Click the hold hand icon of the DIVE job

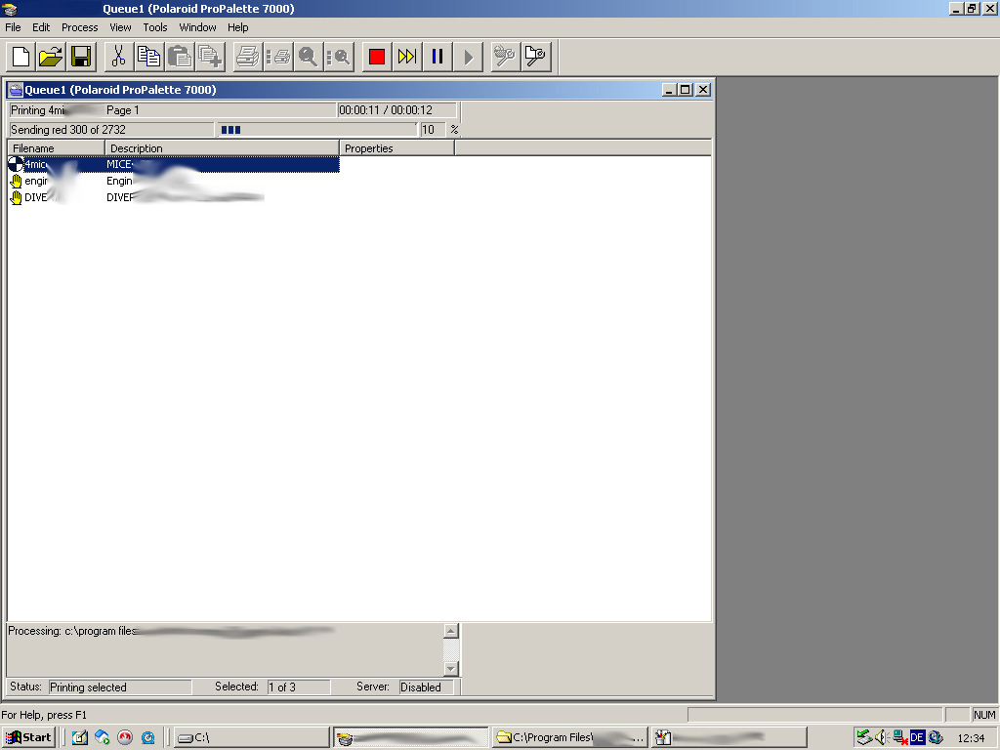(16, 197)
